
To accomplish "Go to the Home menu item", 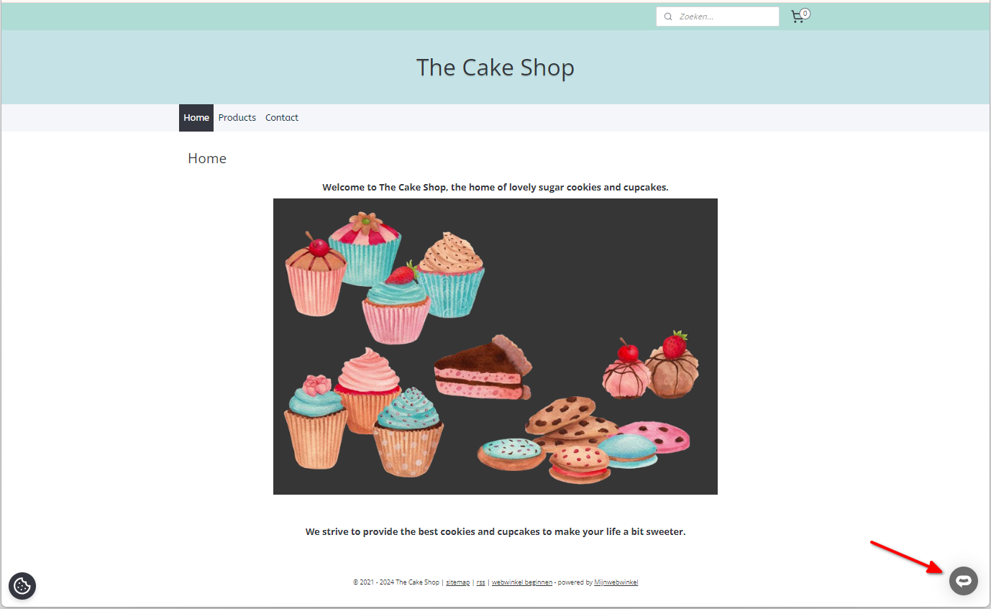I will coord(196,118).
